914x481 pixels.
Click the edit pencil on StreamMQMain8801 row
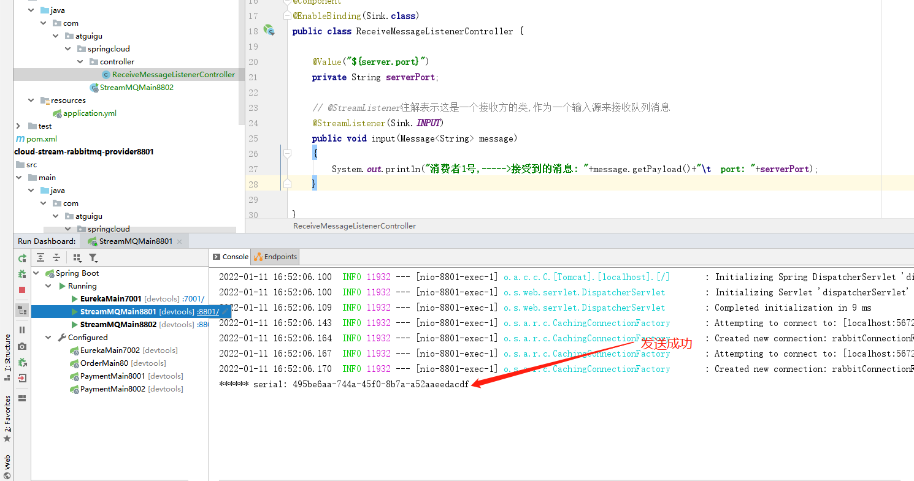click(225, 312)
